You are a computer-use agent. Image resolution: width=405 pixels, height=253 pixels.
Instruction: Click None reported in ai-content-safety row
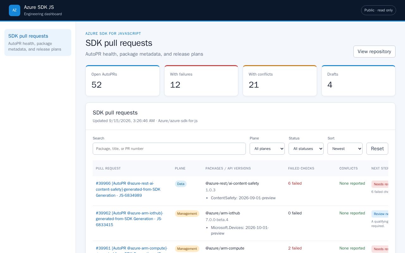point(352,183)
